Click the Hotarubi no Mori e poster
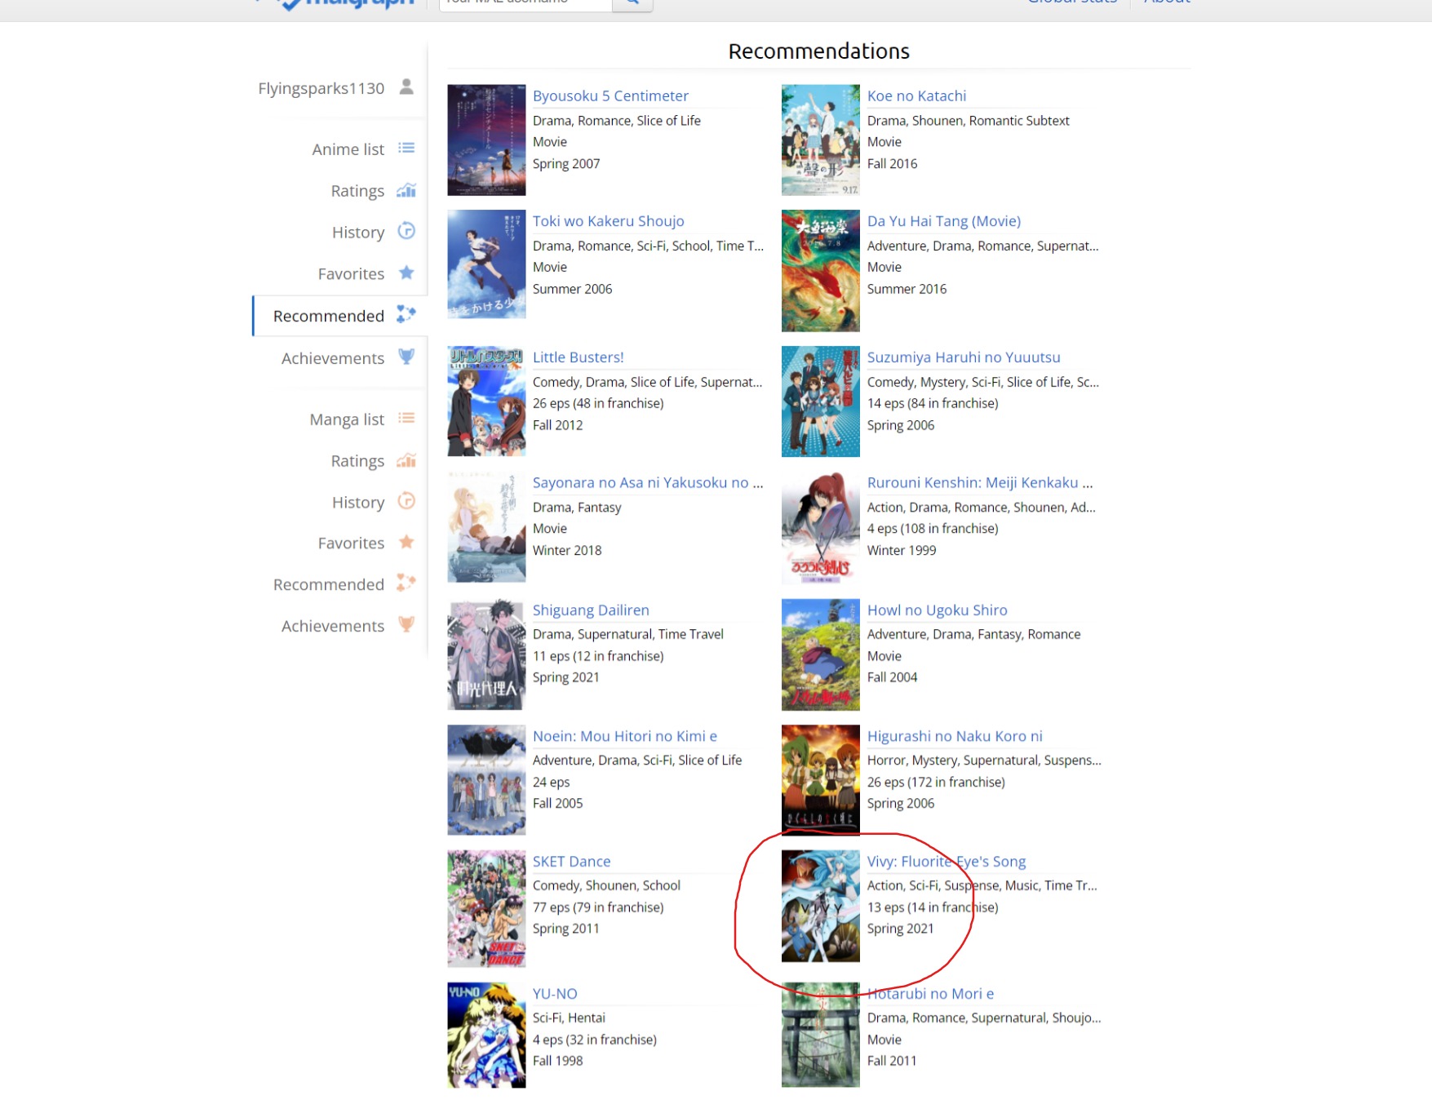This screenshot has width=1432, height=1100. (x=821, y=1035)
